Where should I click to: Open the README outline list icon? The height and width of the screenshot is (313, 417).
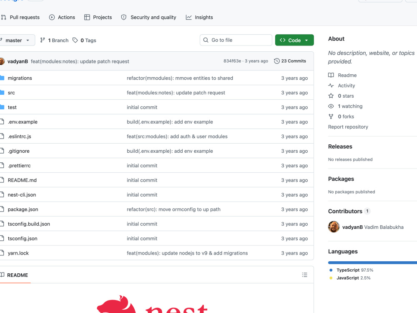click(x=304, y=275)
